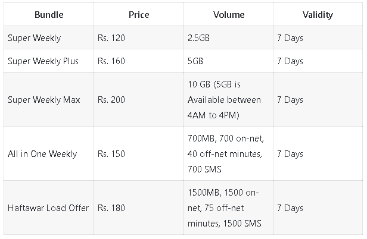Select the 5GB volume cell
This screenshot has height=239, width=367.
tap(196, 61)
